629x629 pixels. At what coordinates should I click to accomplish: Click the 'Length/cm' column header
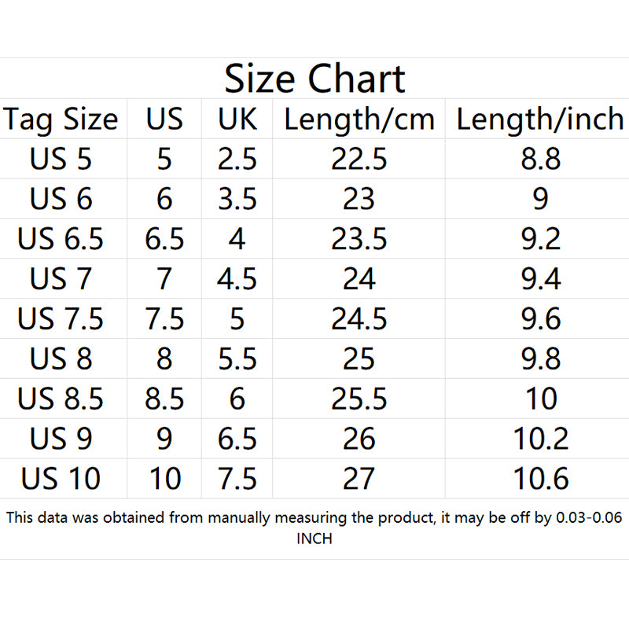[359, 120]
